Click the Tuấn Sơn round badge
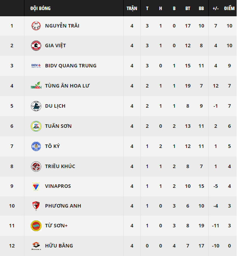The width and height of the screenshot is (237, 256). pyautogui.click(x=36, y=126)
